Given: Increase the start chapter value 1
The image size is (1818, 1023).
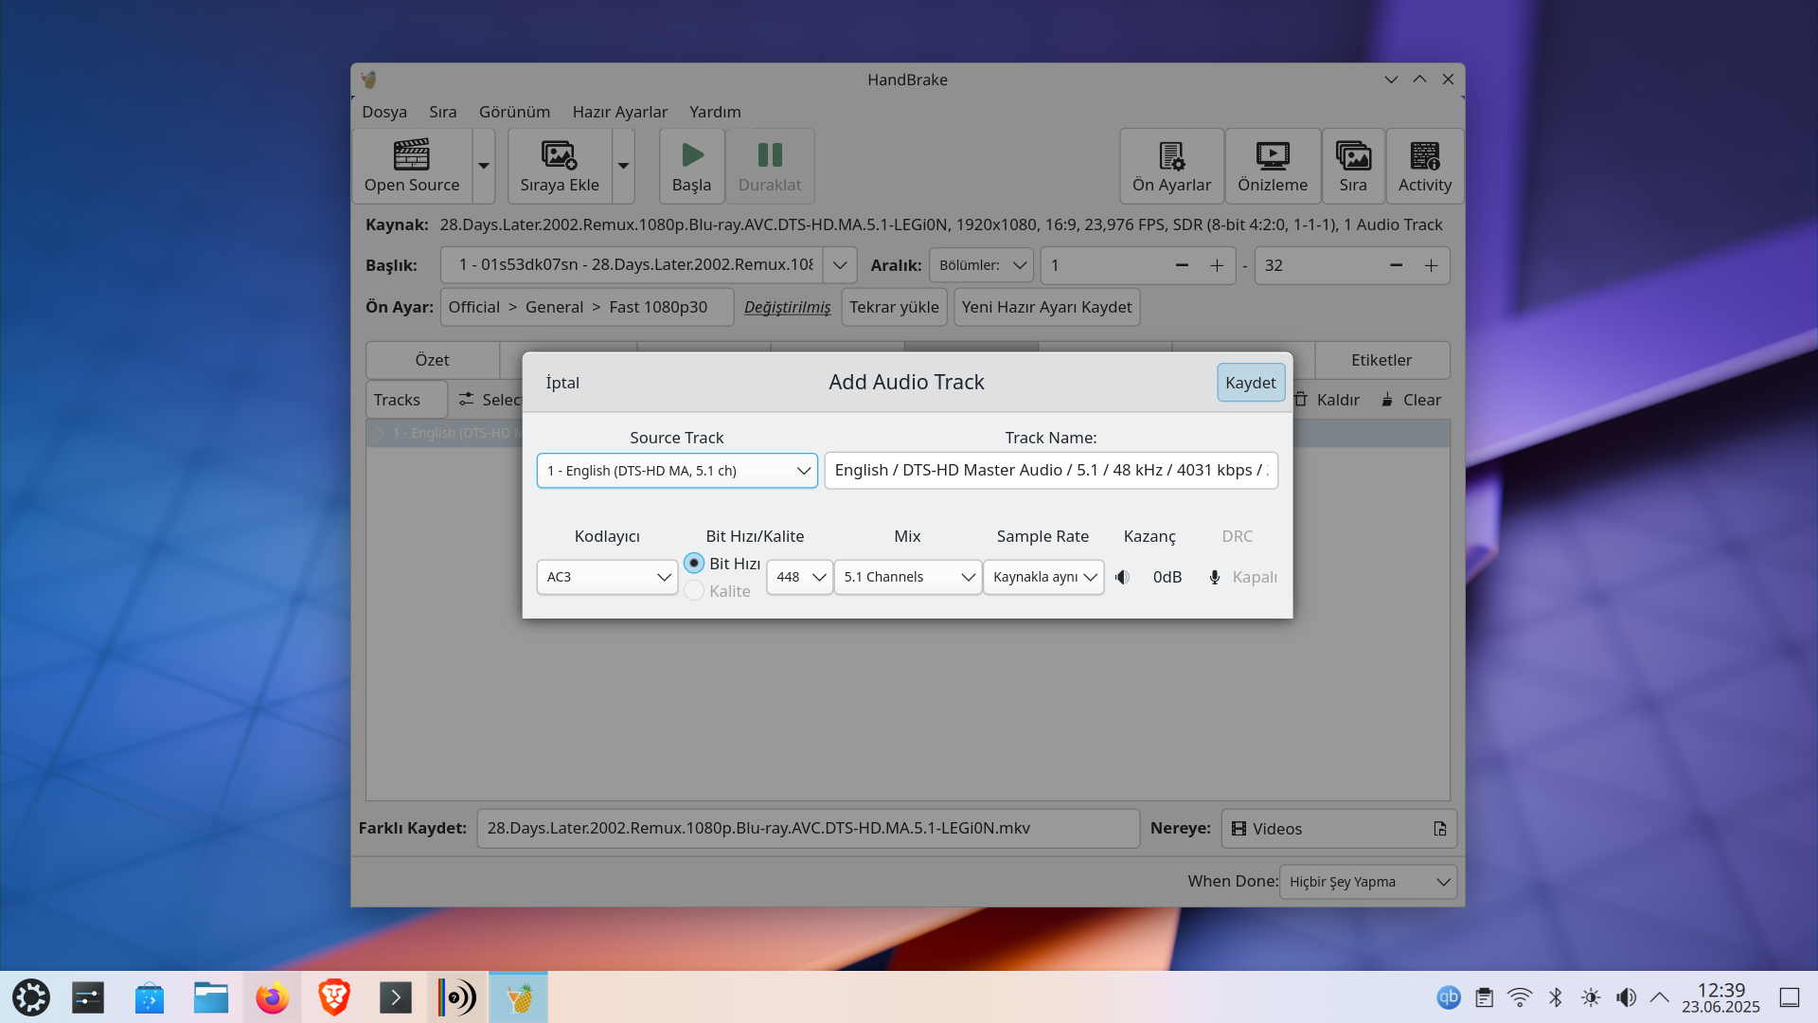Looking at the screenshot, I should pyautogui.click(x=1217, y=265).
